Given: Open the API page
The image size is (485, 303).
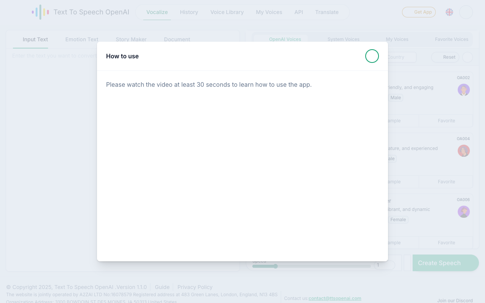Looking at the screenshot, I should [x=299, y=12].
